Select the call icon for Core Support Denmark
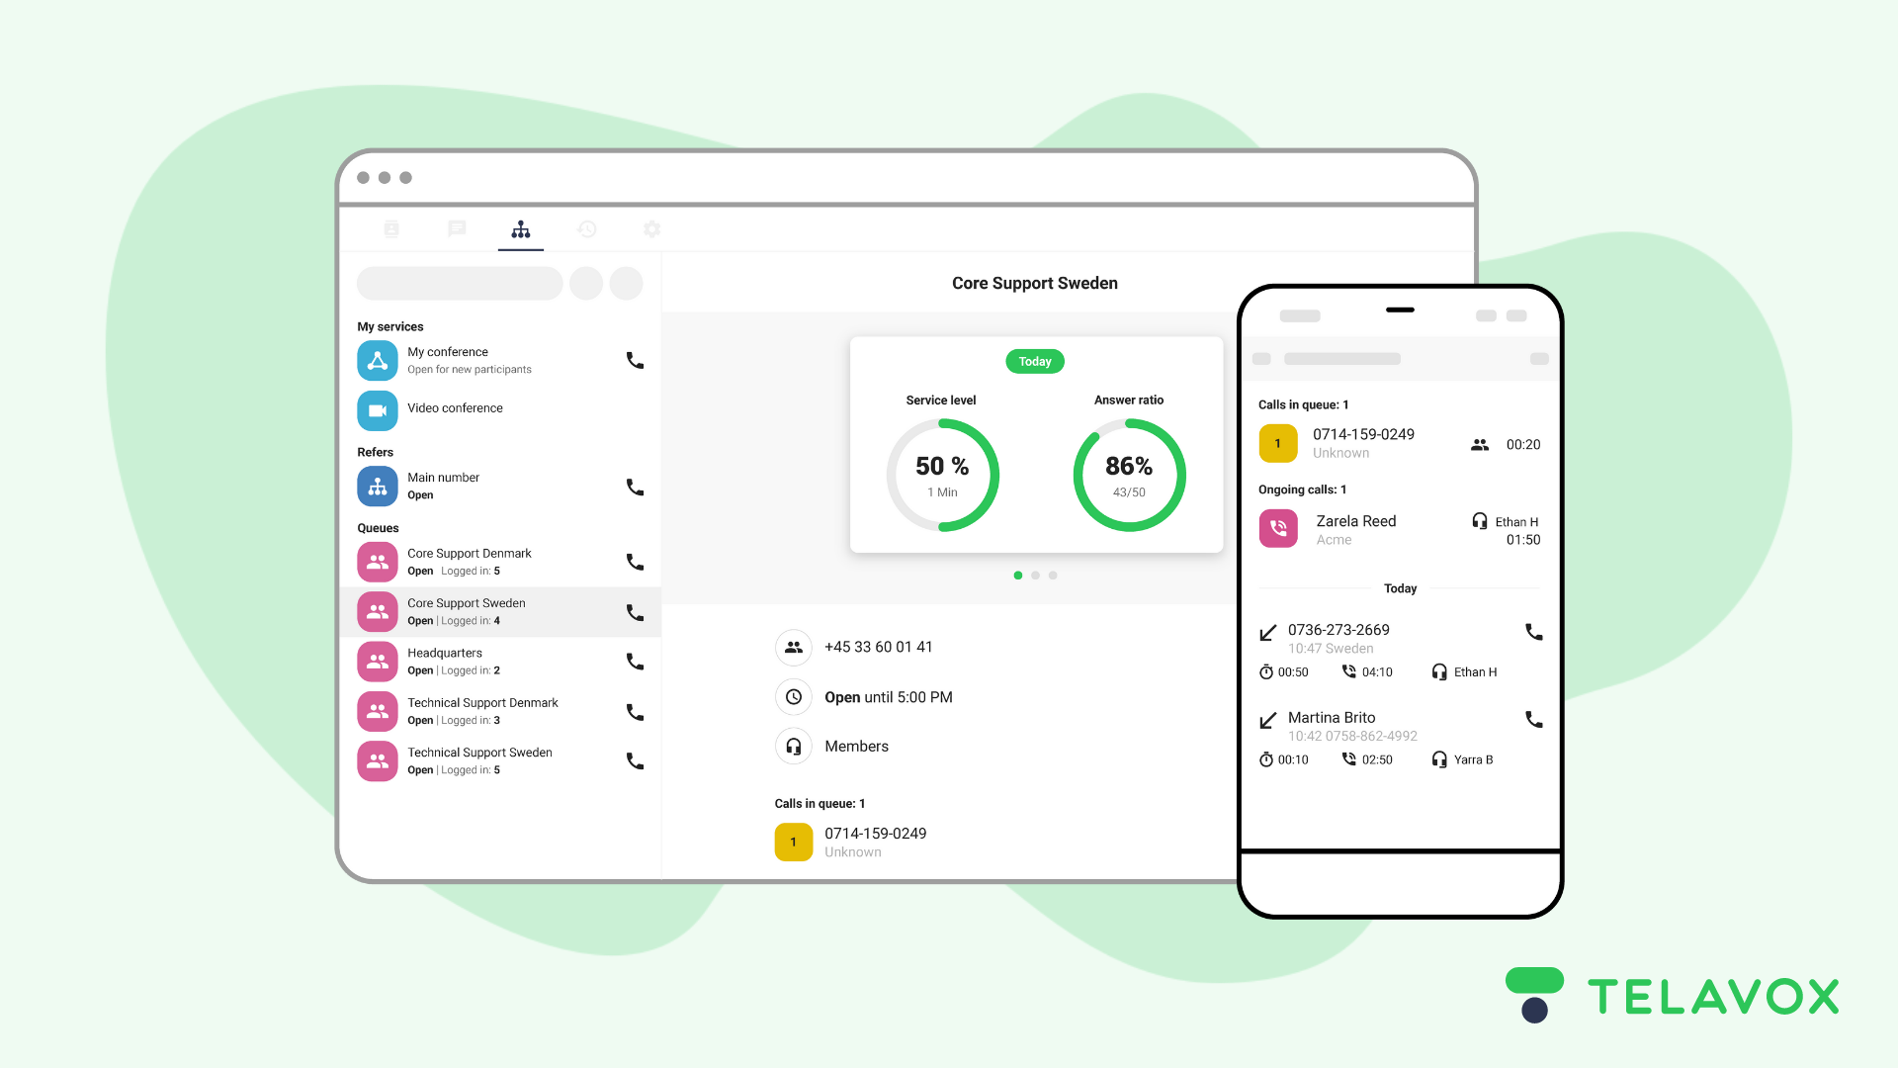Viewport: 1898px width, 1068px height. [x=633, y=561]
